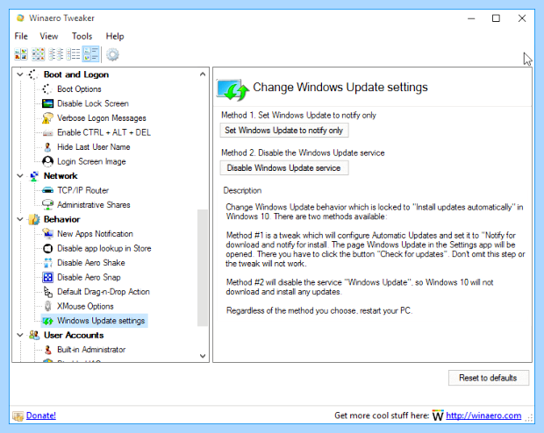
Task: Select XMouse Options tree item
Action: (85, 307)
